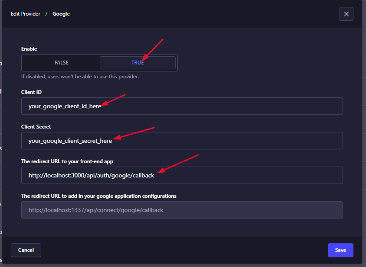The image size is (366, 267).
Task: Set Enable toggle to FALSE
Action: 62,63
